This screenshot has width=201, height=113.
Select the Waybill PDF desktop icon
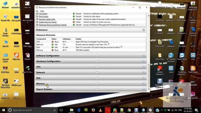(27, 56)
